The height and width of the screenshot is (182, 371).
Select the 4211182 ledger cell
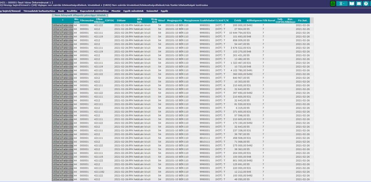[x=99, y=172]
